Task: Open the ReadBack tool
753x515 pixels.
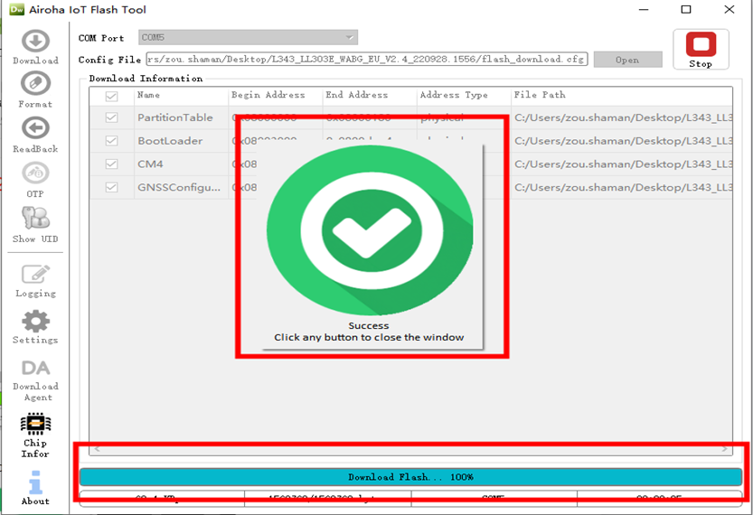Action: coord(35,128)
